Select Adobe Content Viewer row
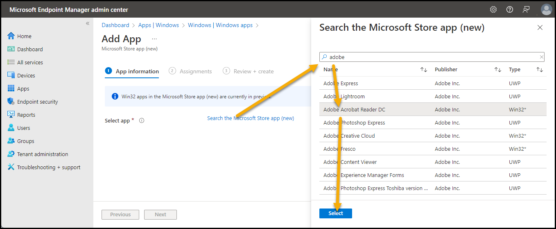Image resolution: width=556 pixels, height=229 pixels. click(433, 162)
